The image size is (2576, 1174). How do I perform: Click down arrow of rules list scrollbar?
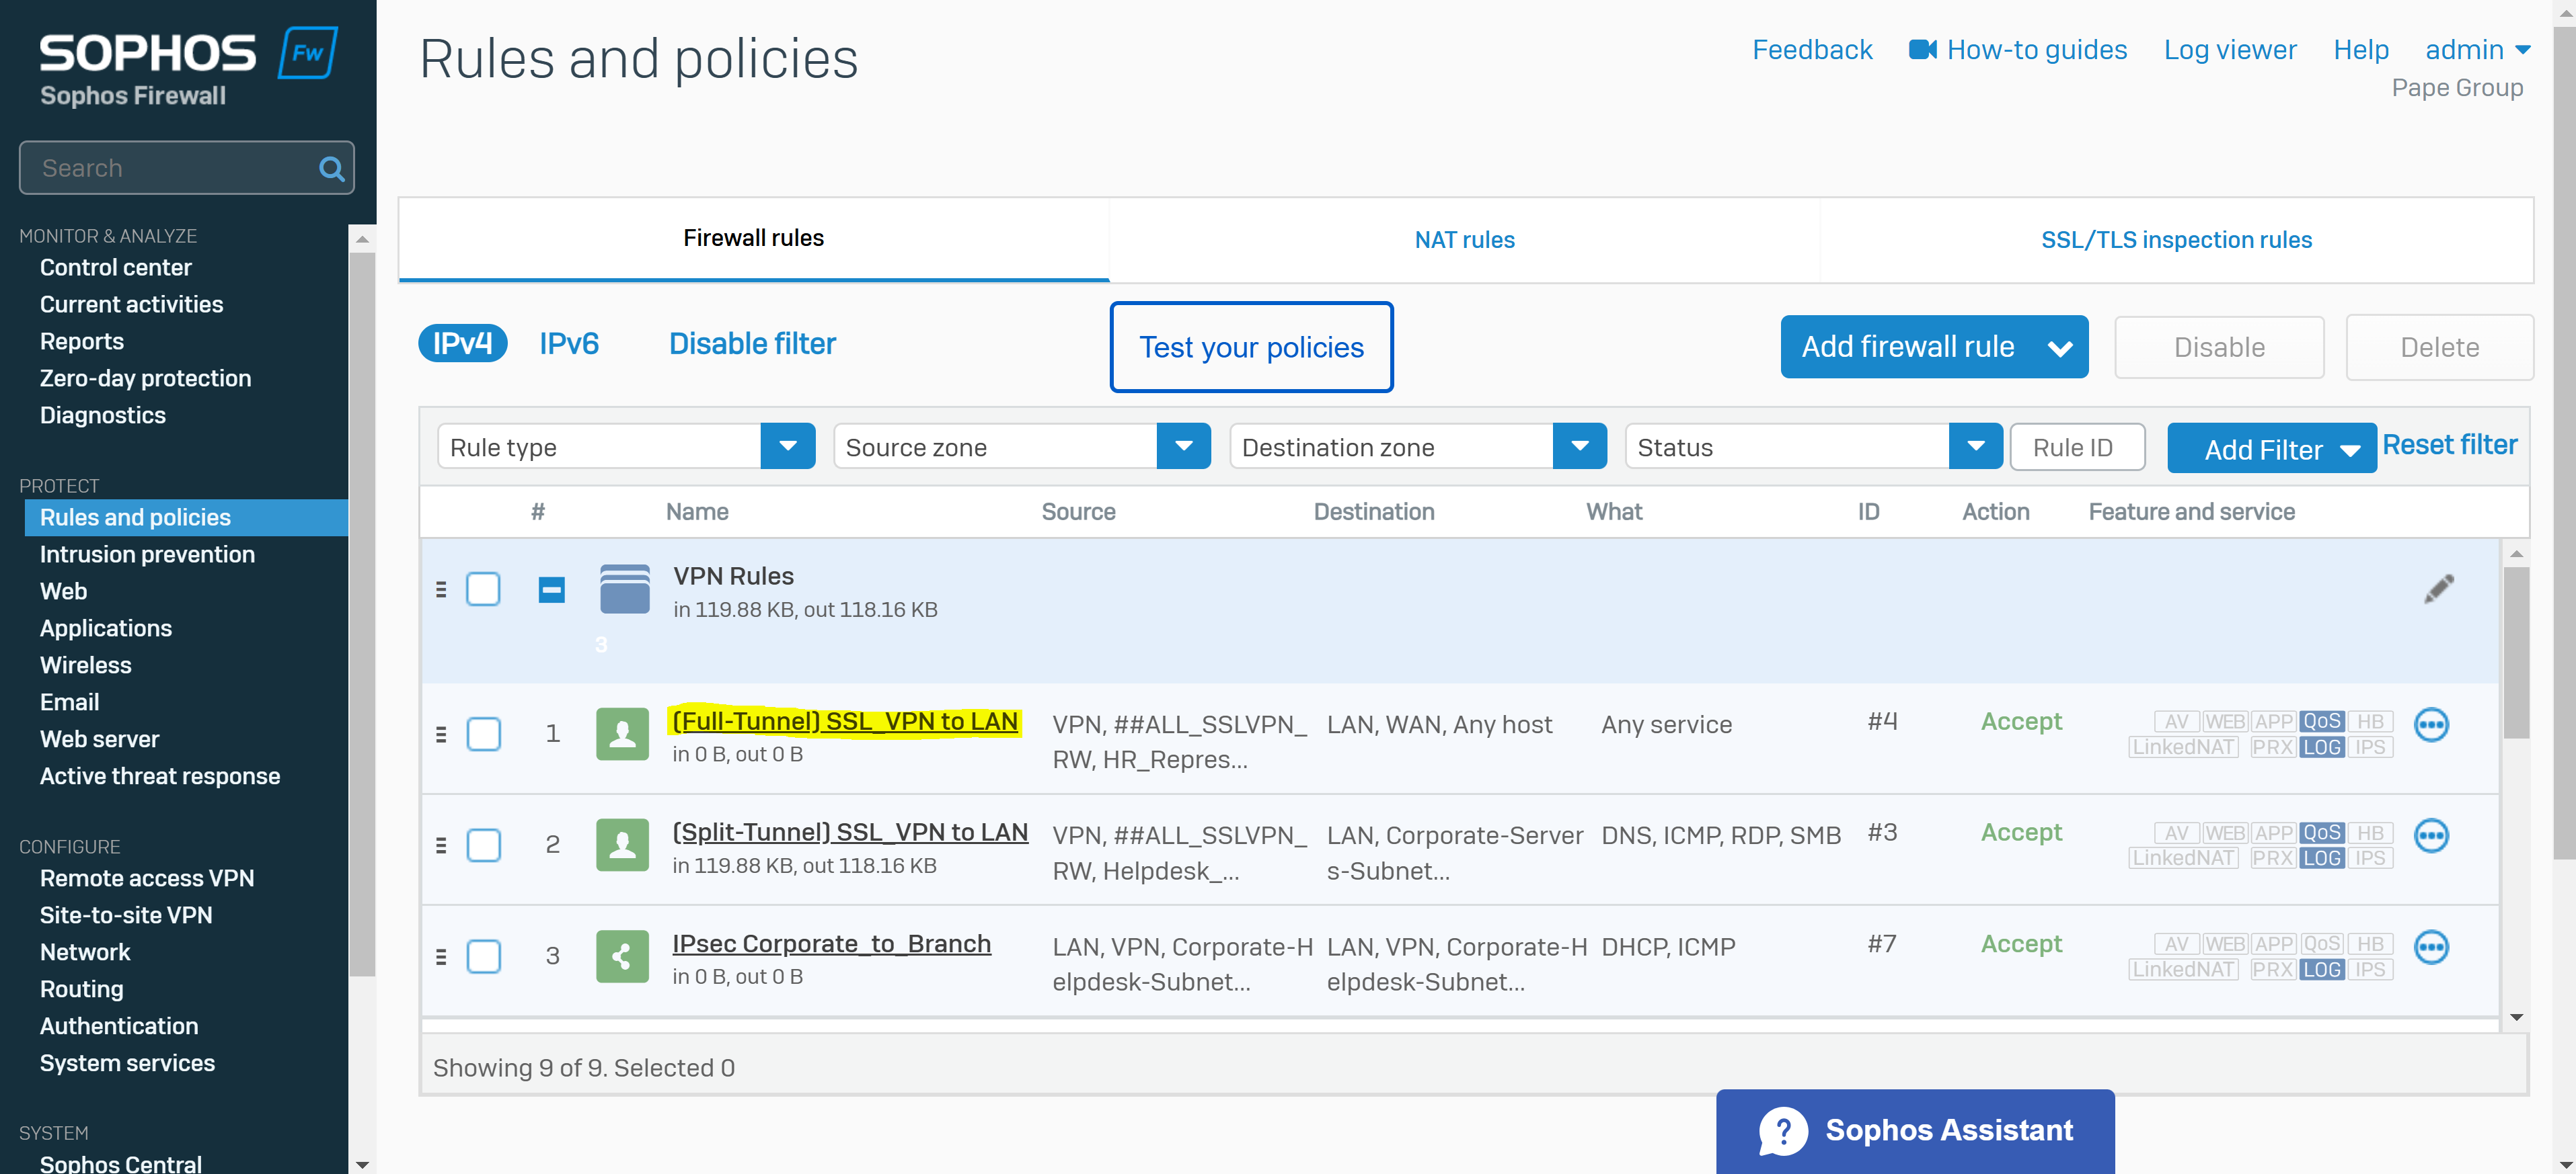coord(2516,1017)
